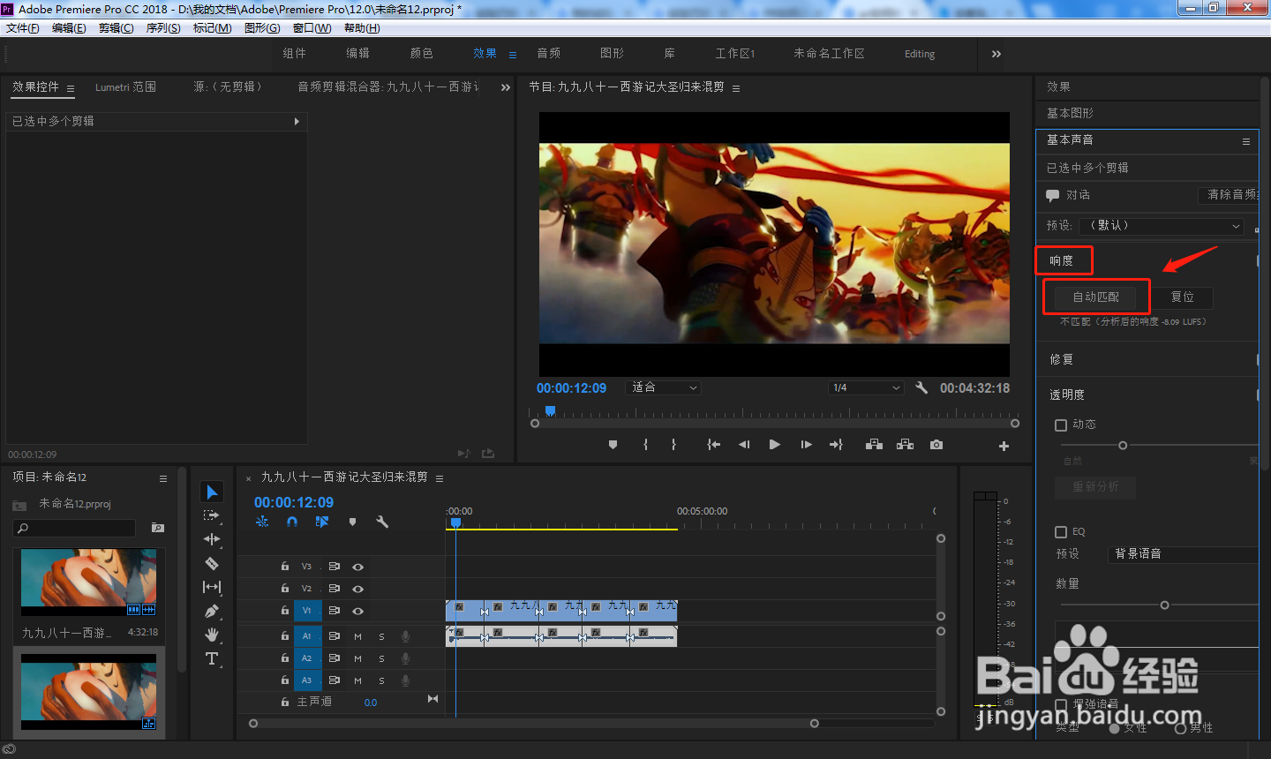Click program monitor playhead marker

pyautogui.click(x=550, y=411)
